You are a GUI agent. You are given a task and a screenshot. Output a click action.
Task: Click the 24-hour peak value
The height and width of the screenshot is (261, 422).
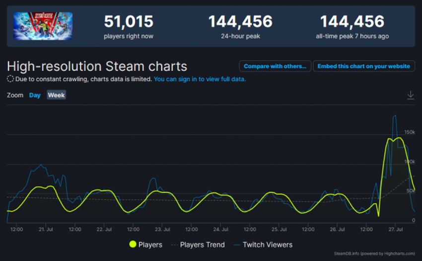click(240, 22)
